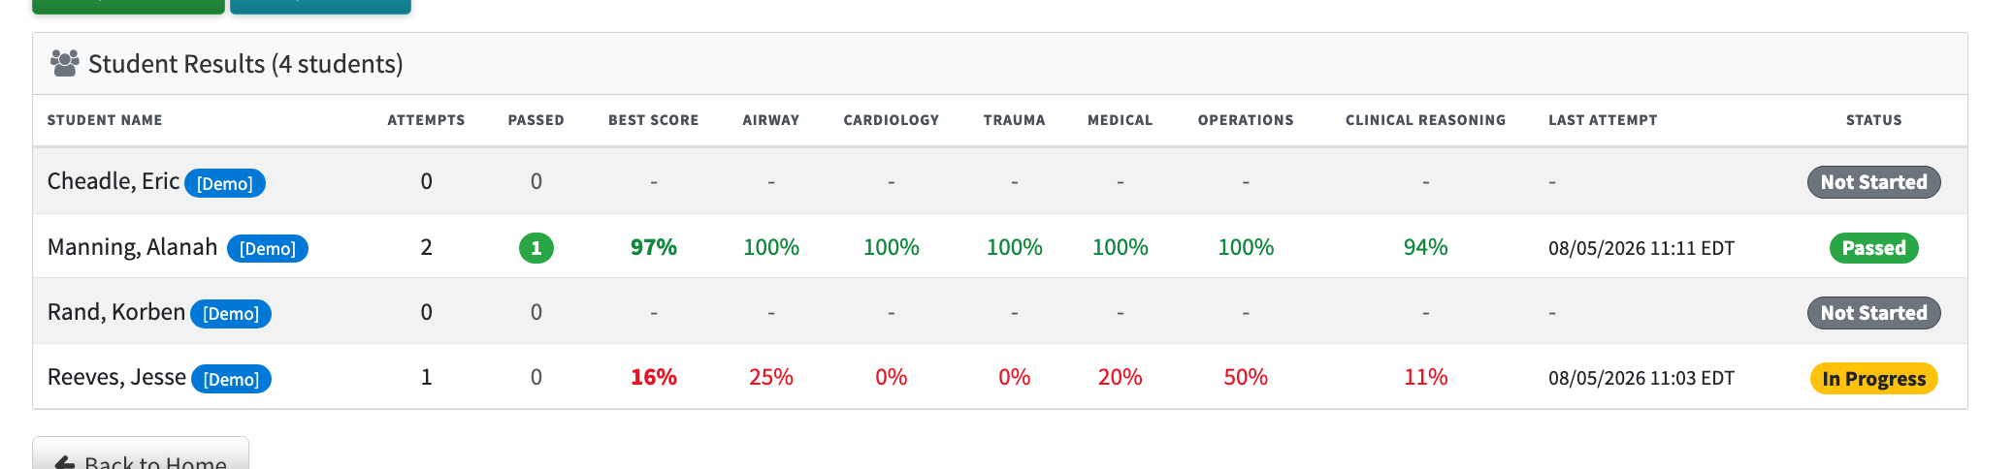Click the students group icon
This screenshot has height=469, width=2014.
pos(64,63)
